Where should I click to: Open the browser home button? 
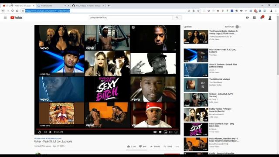(17, 11)
